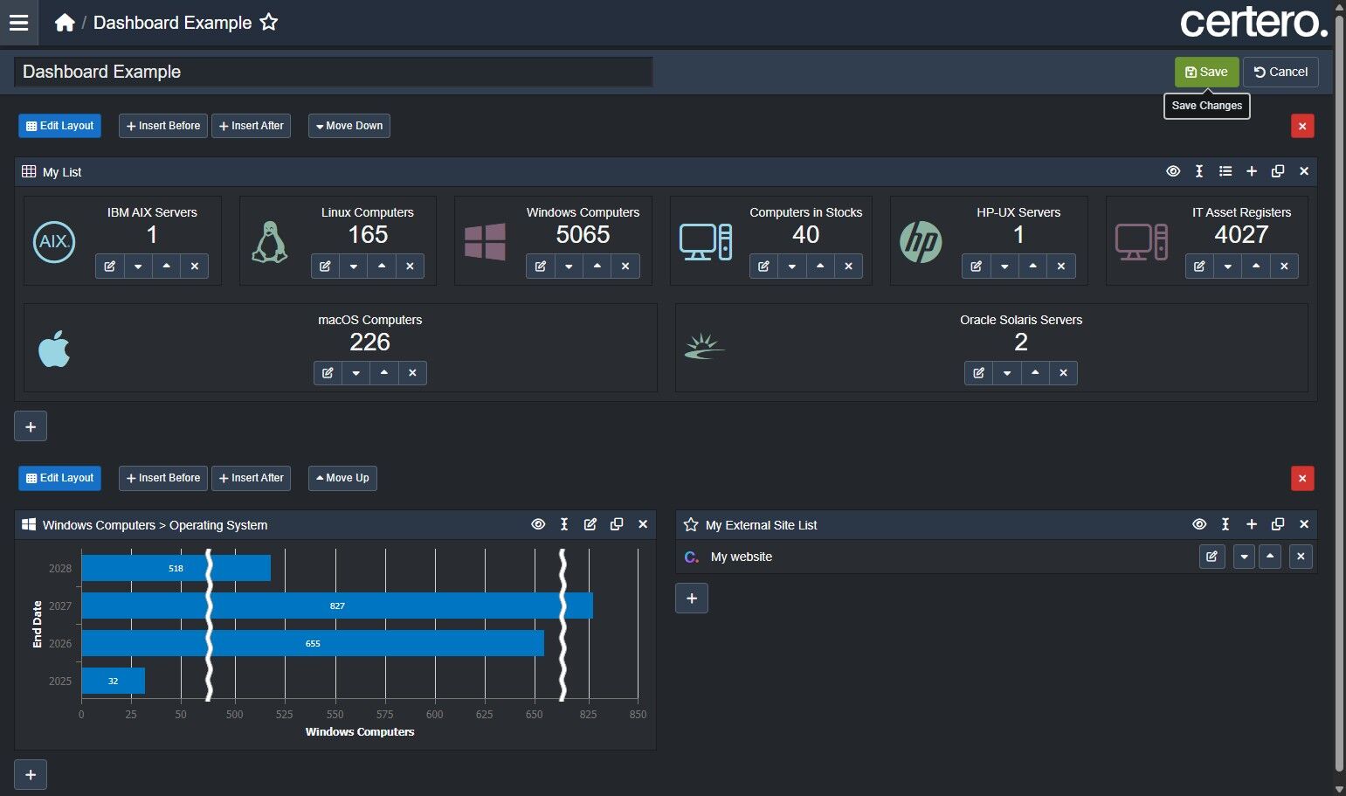
Task: Click edit icon on Linux Computers tile
Action: tap(325, 266)
